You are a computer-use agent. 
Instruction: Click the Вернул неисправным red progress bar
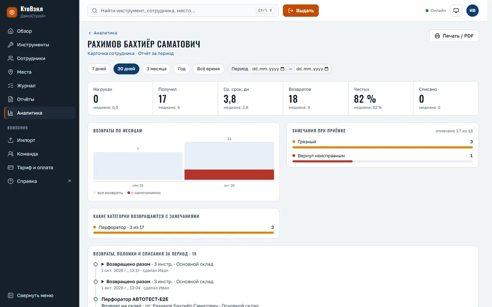322,161
